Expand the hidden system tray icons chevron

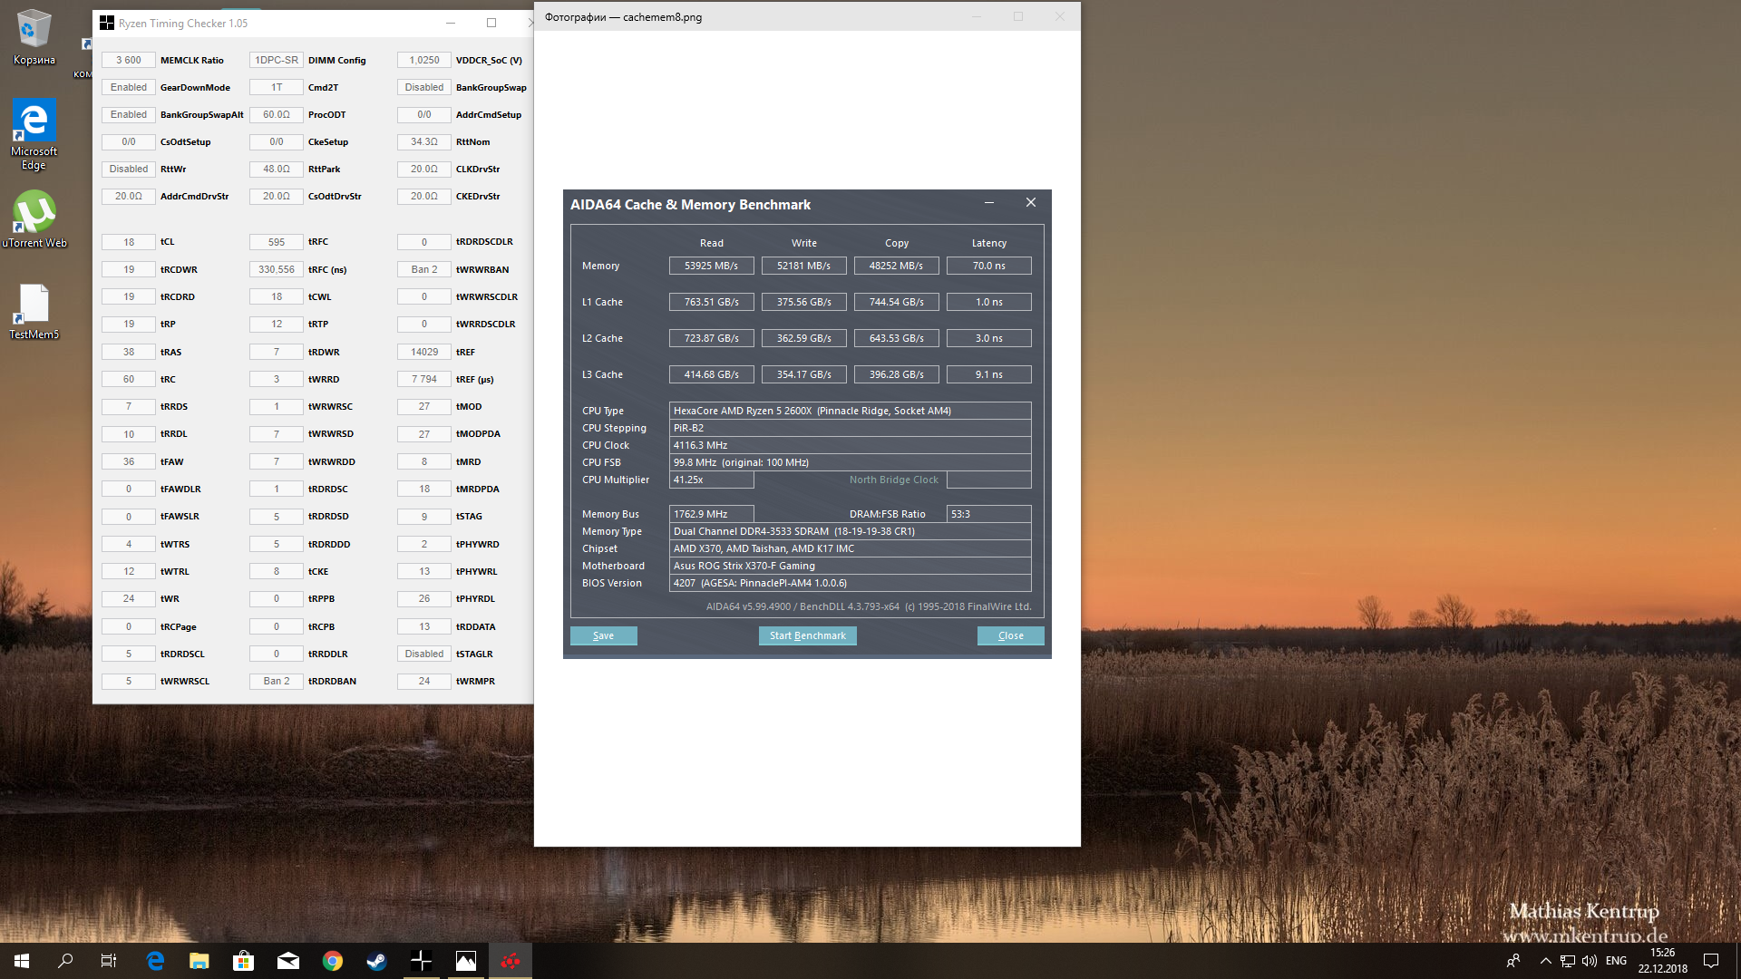pyautogui.click(x=1546, y=961)
